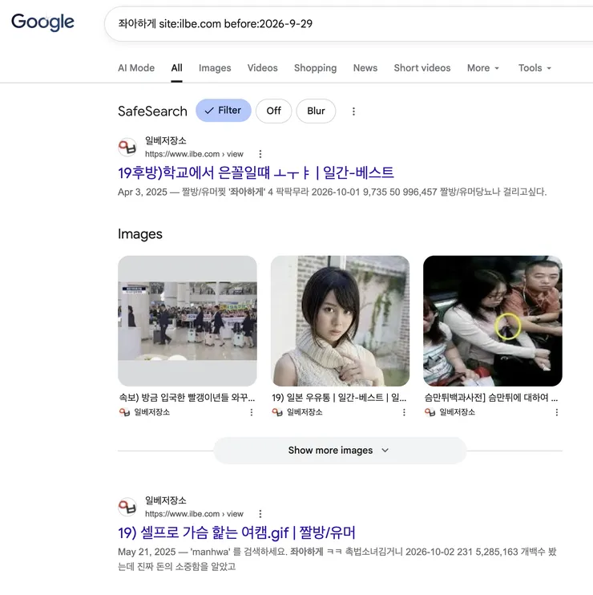Click source favicon under '슴만튀백과사전' image
This screenshot has height=595, width=593.
(430, 412)
